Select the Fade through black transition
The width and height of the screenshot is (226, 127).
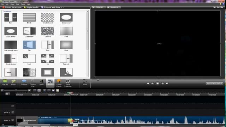[11, 45]
